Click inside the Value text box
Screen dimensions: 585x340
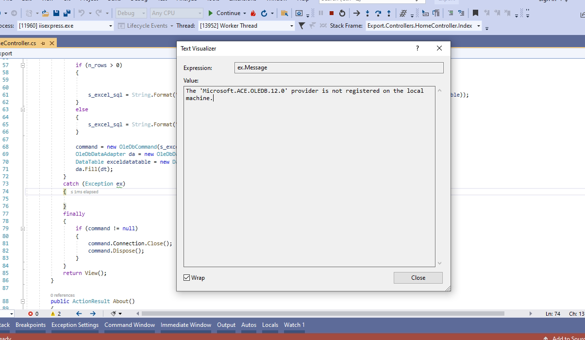(309, 177)
